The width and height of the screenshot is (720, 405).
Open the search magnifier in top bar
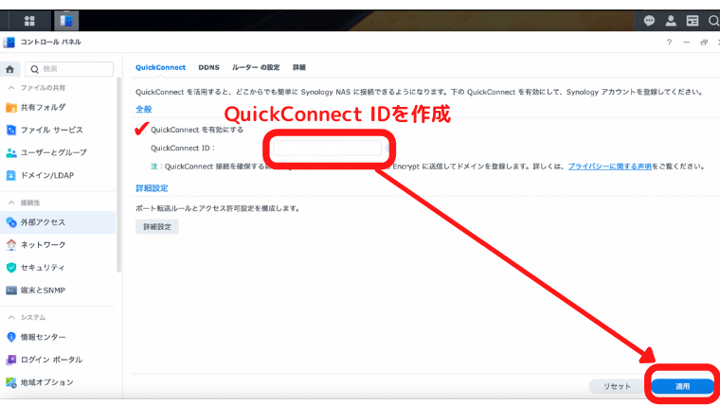[x=713, y=21]
